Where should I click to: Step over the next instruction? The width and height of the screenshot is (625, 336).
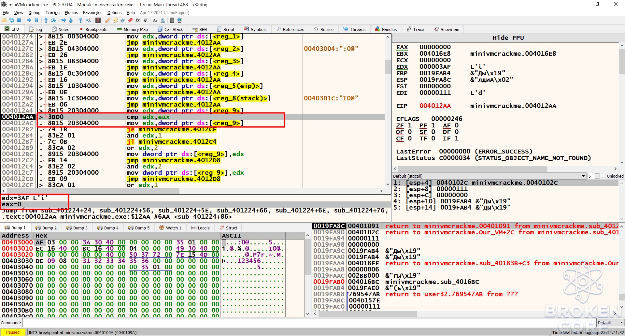tap(54, 20)
